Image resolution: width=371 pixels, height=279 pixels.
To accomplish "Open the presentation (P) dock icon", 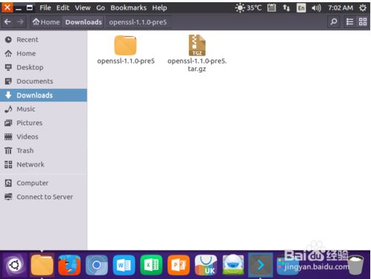I will 178,266.
